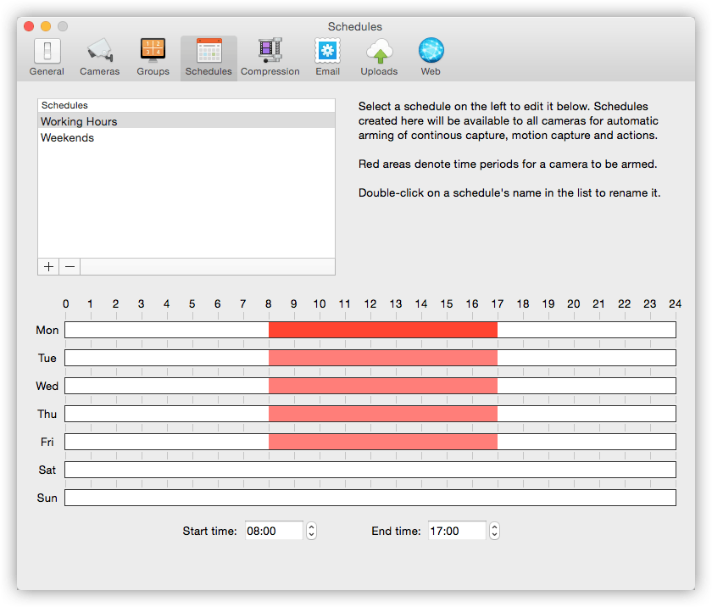This screenshot has height=607, width=712.
Task: Adjust End time using the stepper
Action: [494, 531]
